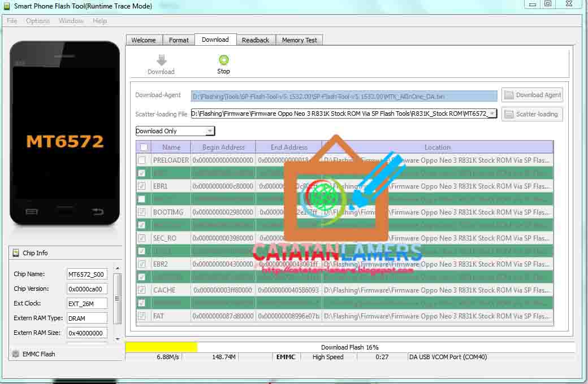Check the PRELOADER row checkbox
The width and height of the screenshot is (588, 384).
(142, 160)
